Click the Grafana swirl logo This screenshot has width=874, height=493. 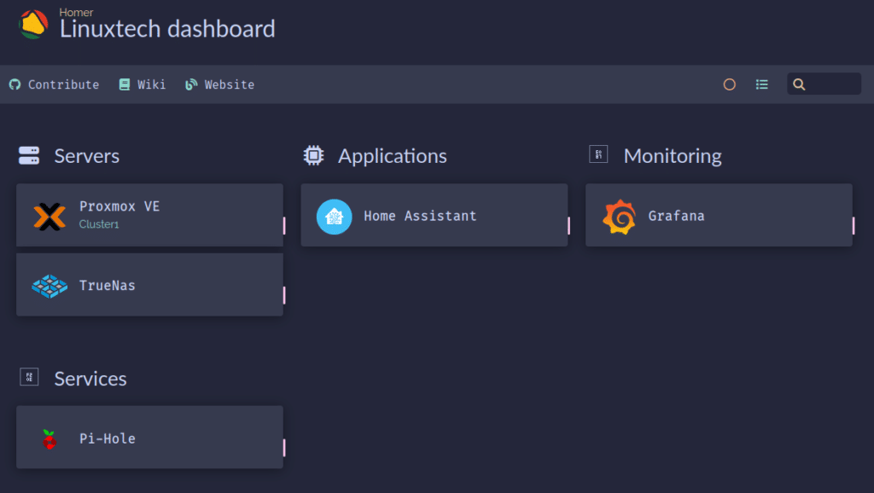[620, 217]
